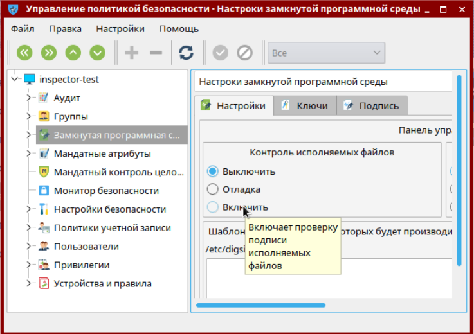474x334 pixels.
Task: Click the Монитор безопасности lock icon
Action: 44,191
